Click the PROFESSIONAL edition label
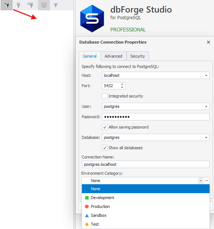The width and height of the screenshot is (214, 229). tap(128, 30)
